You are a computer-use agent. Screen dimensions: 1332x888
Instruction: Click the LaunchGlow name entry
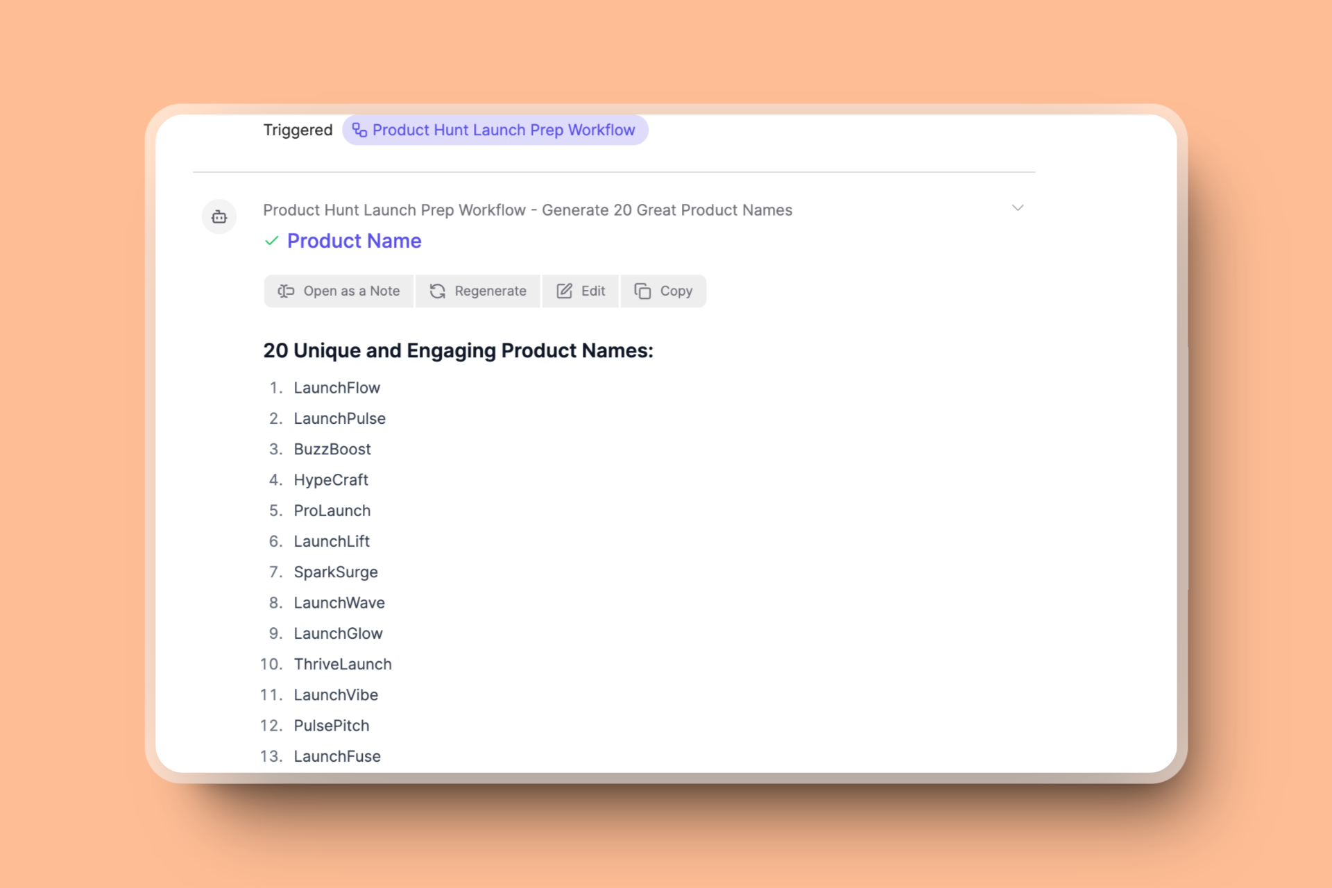coord(338,633)
